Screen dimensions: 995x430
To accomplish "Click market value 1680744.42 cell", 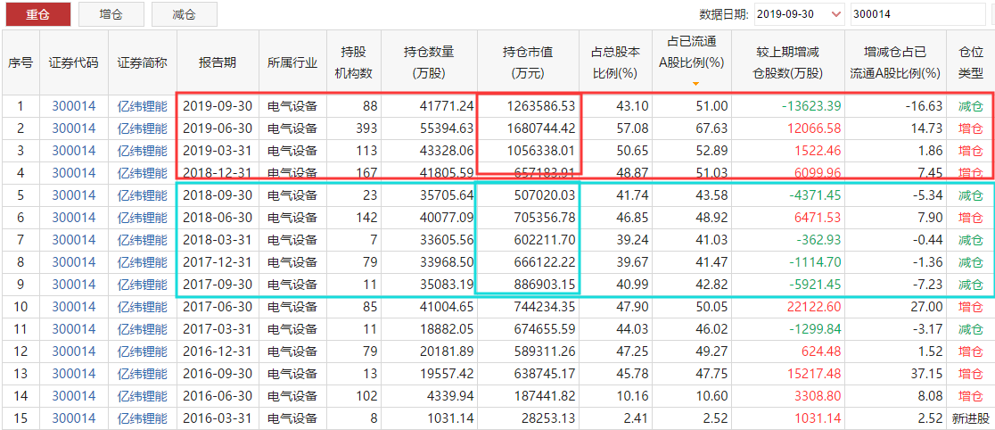I will coord(527,129).
